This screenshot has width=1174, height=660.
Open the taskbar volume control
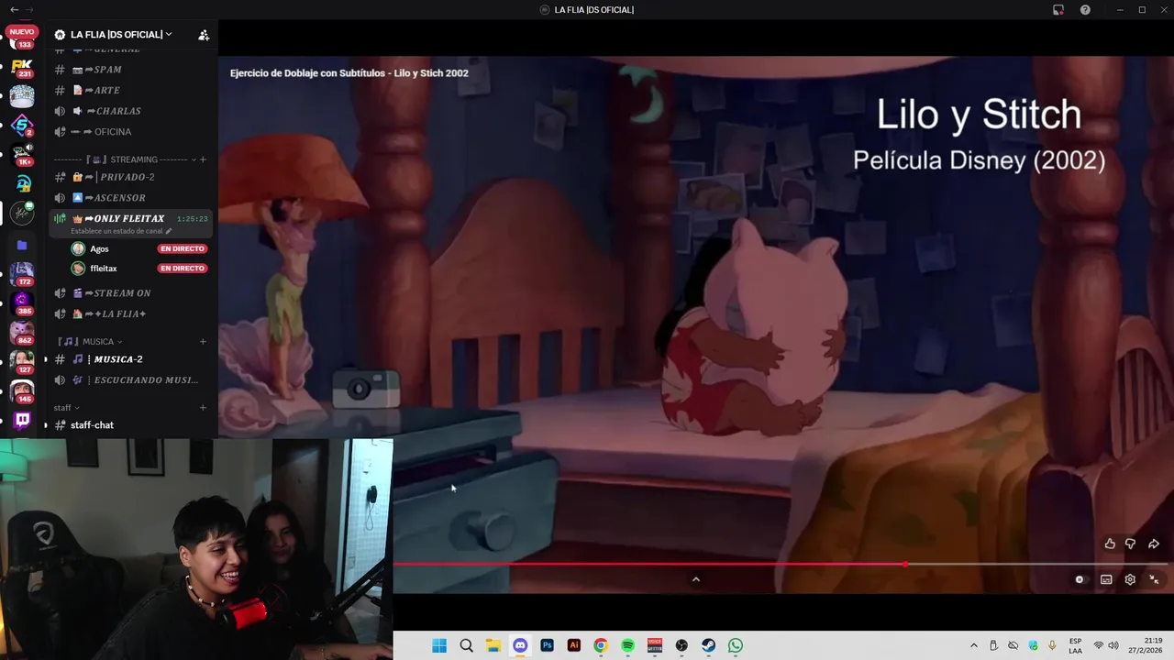click(x=1113, y=645)
